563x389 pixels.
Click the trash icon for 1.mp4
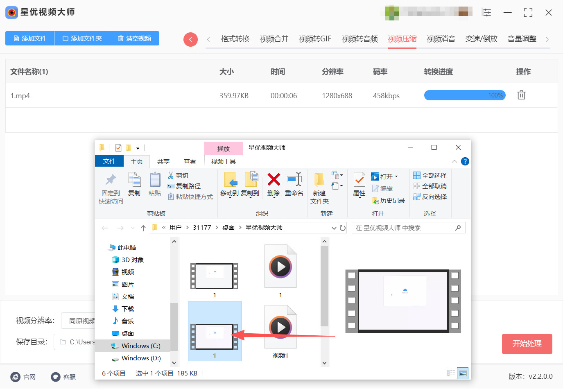(521, 95)
